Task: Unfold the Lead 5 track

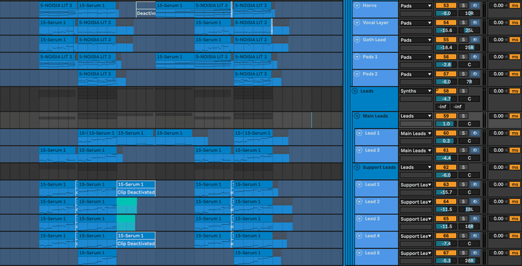Action: (x=359, y=253)
